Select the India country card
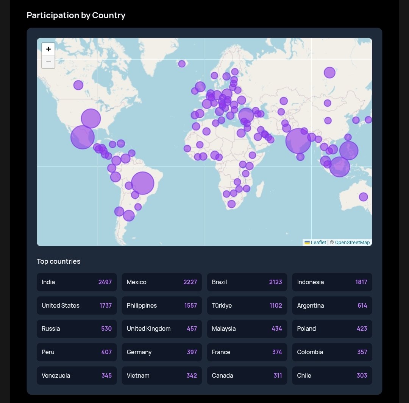Screen dimensions: 409x403 pyautogui.click(x=76, y=282)
